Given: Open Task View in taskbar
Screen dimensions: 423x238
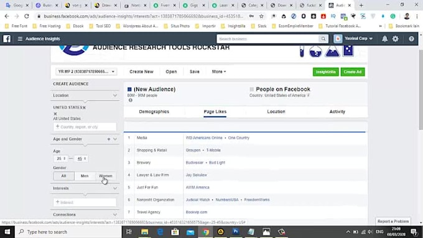Looking at the screenshot, I should (129, 232).
